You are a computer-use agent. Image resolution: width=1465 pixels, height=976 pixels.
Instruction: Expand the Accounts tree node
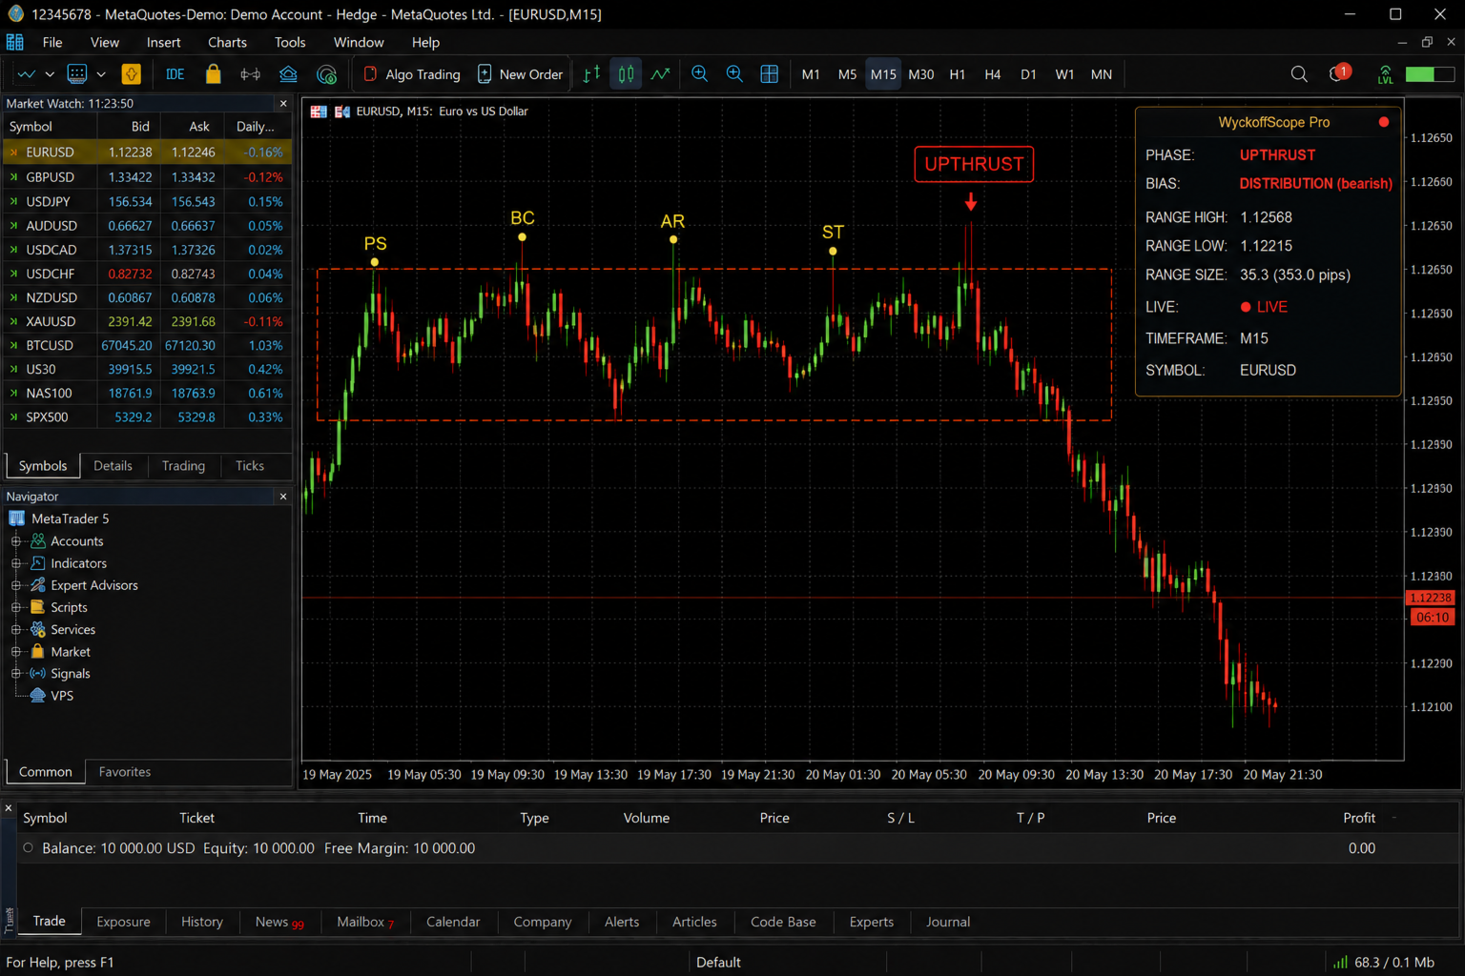pyautogui.click(x=16, y=541)
